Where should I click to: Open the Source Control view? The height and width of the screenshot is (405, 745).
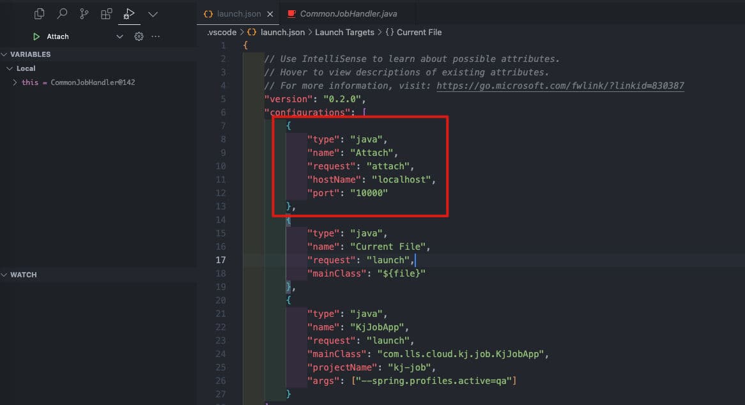point(84,13)
